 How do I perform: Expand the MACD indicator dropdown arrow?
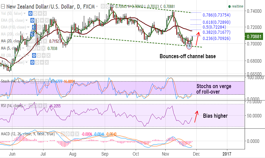click(57, 134)
